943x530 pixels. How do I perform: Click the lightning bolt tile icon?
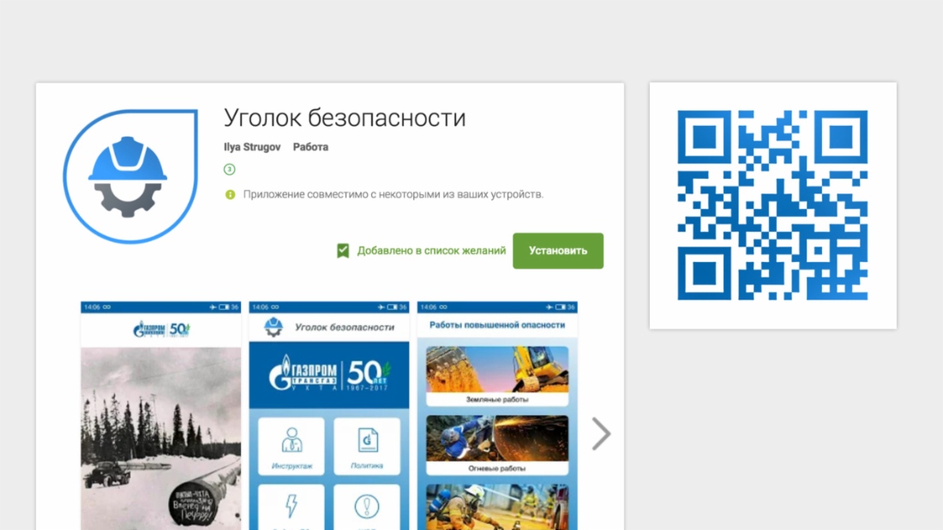coord(291,506)
